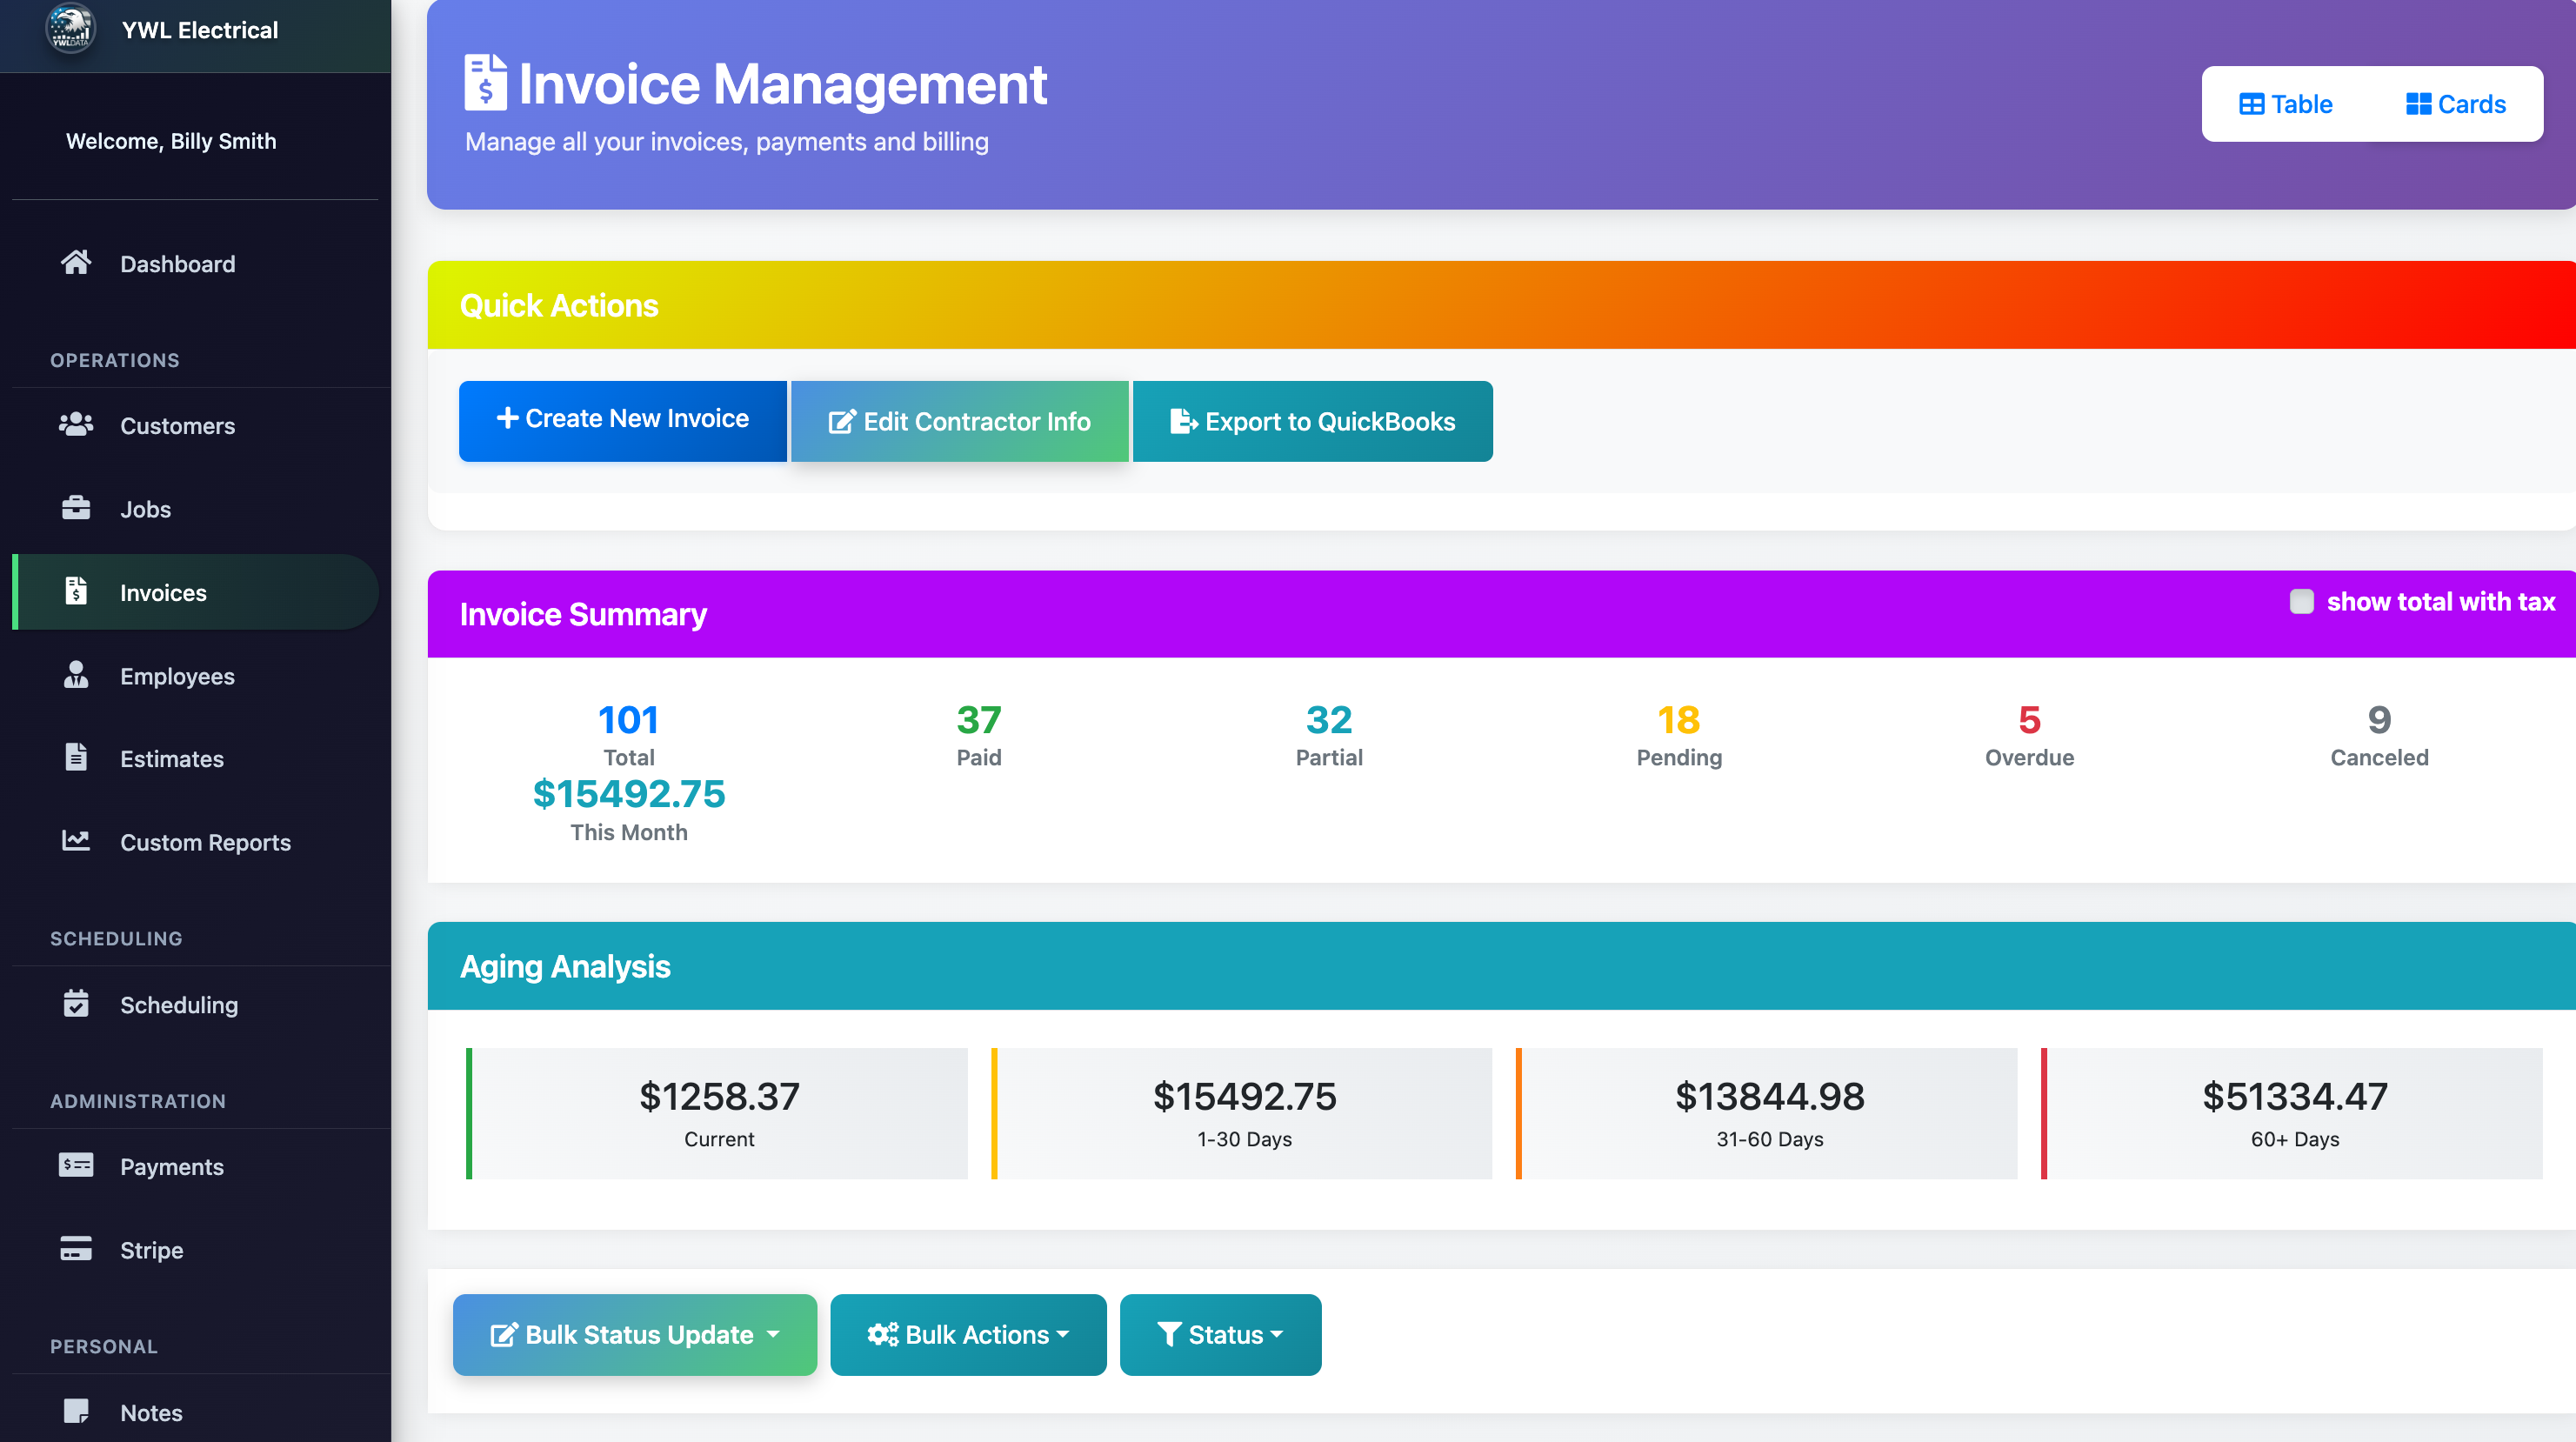Select the Invoices dollar-document icon
Viewport: 2576px width, 1442px height.
click(x=77, y=592)
